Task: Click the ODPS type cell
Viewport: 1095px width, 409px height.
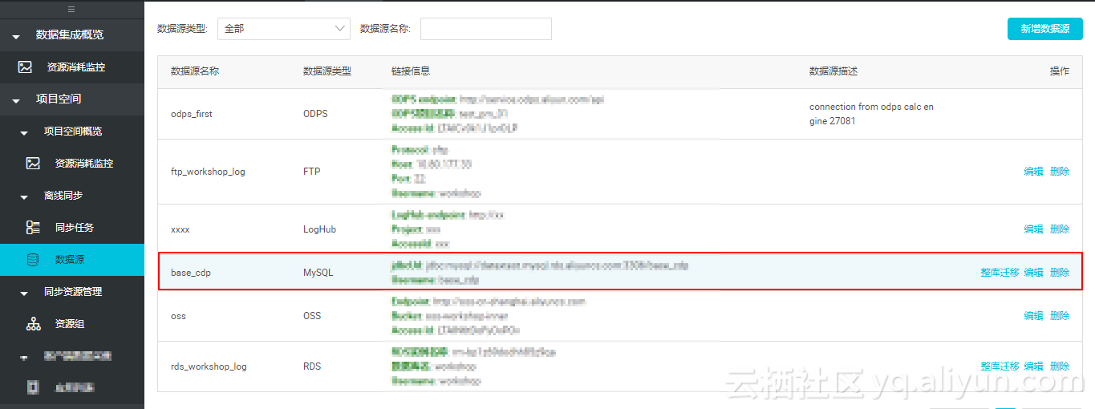Action: [315, 114]
